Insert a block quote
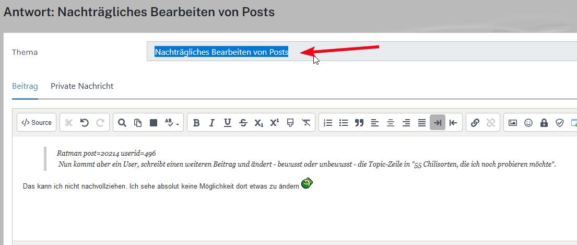The height and width of the screenshot is (245, 577). (359, 123)
